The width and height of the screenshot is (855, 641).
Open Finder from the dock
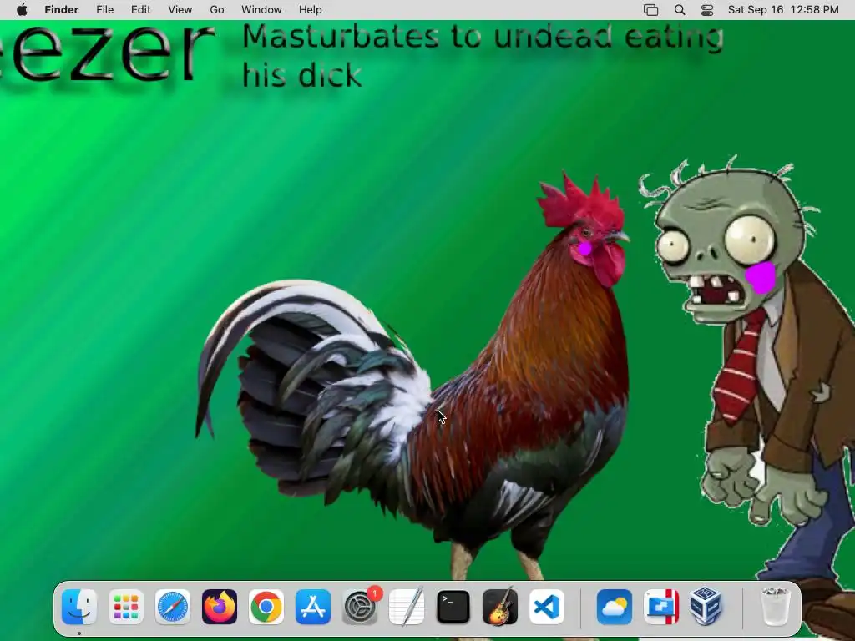pos(79,607)
